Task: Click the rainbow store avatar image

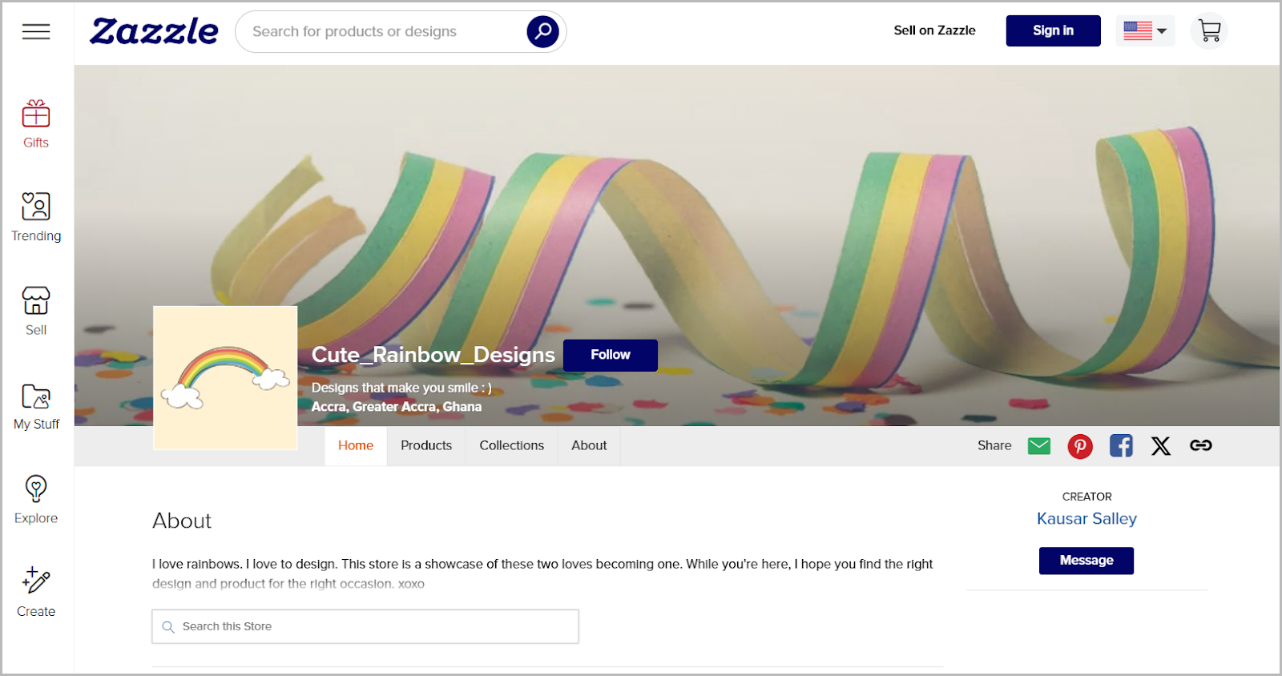Action: (225, 378)
